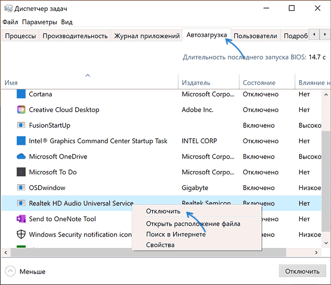Click Включено status in FusionStartUp row
The height and width of the screenshot is (285, 331).
tap(258, 125)
